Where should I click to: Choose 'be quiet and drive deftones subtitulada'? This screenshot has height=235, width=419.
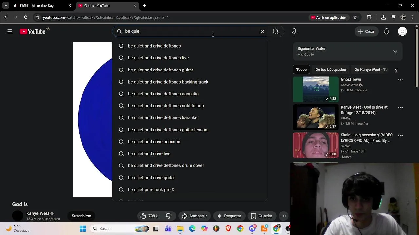pos(190,106)
